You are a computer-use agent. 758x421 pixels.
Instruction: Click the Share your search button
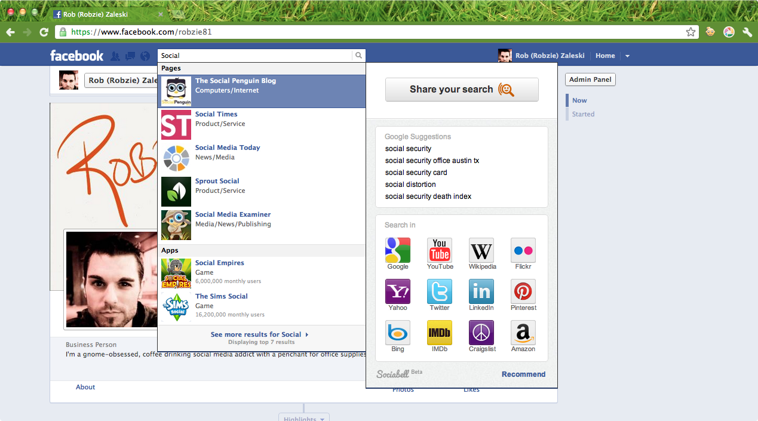pos(462,90)
